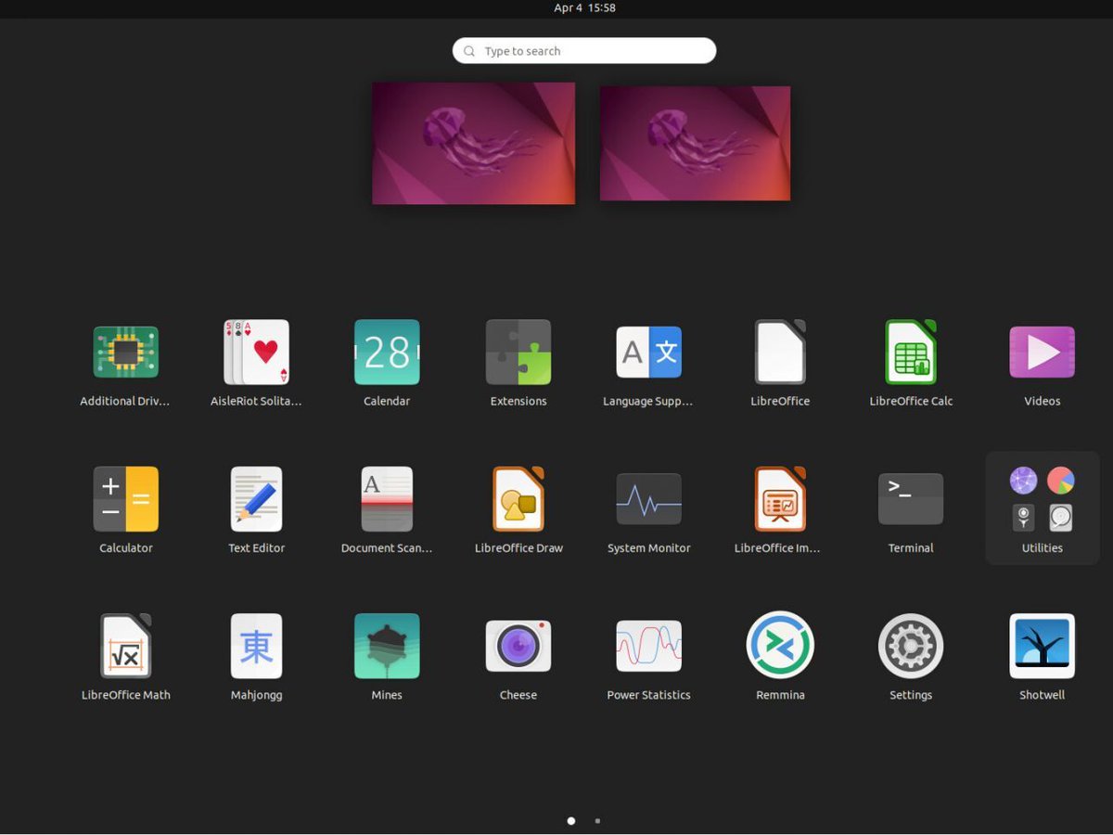Image resolution: width=1113 pixels, height=835 pixels.
Task: Expand the second page of apps via dot
Action: point(597,820)
